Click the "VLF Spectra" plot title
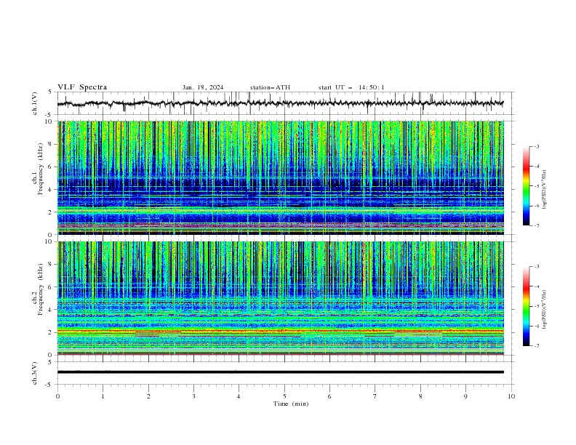The height and width of the screenshot is (445, 576). 82,87
